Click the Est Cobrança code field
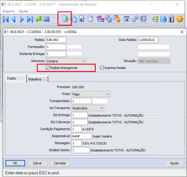 pyautogui.click(x=80, y=122)
